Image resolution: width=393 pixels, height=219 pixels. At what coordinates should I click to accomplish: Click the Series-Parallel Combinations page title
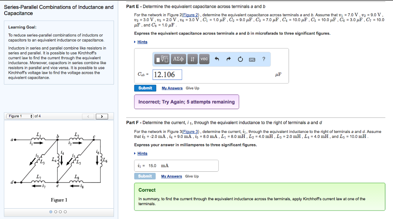click(59, 10)
